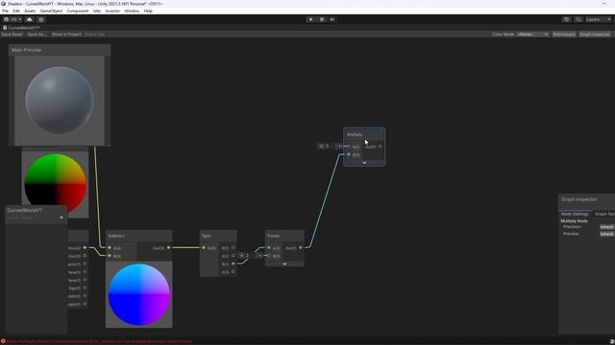Open the Layers dropdown

tap(598, 19)
